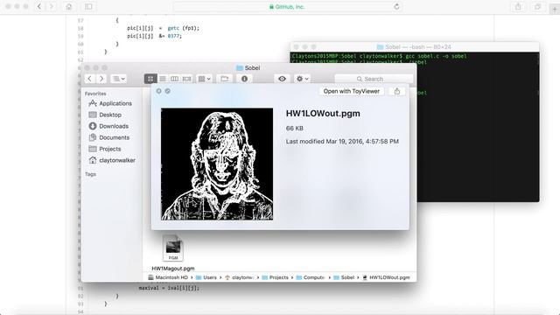
Task: Open Safari's home page button
Action: pyautogui.click(x=69, y=6)
